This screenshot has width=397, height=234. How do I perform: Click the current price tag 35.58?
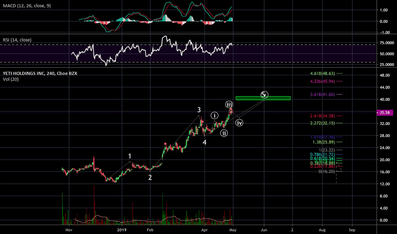click(x=385, y=113)
